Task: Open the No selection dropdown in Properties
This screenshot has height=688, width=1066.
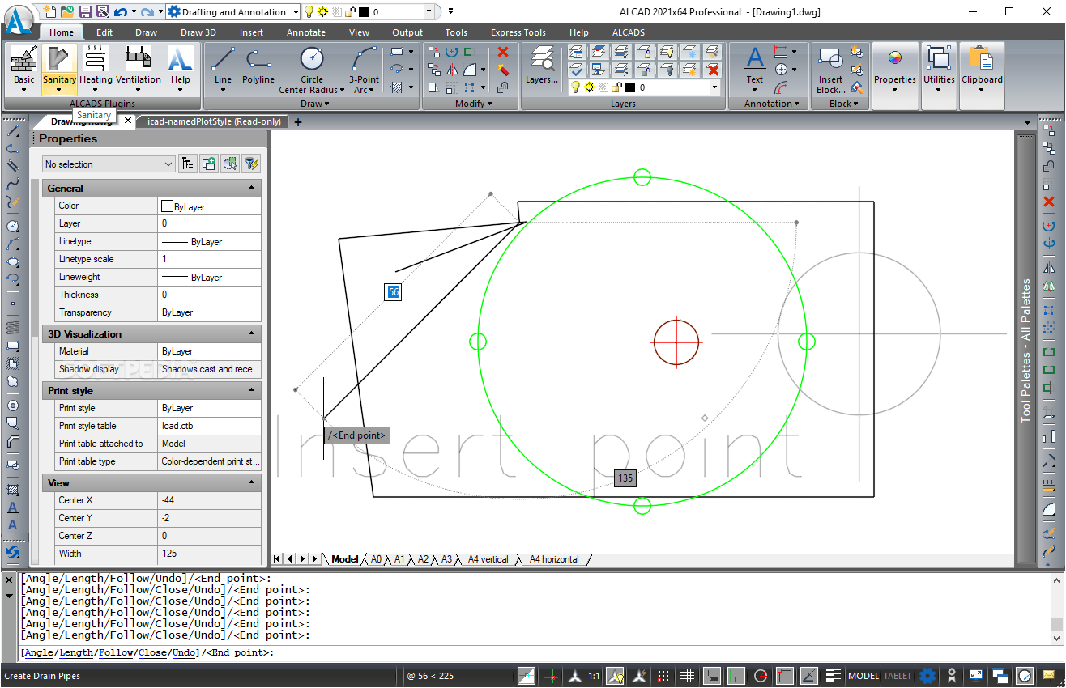Action: click(x=109, y=164)
